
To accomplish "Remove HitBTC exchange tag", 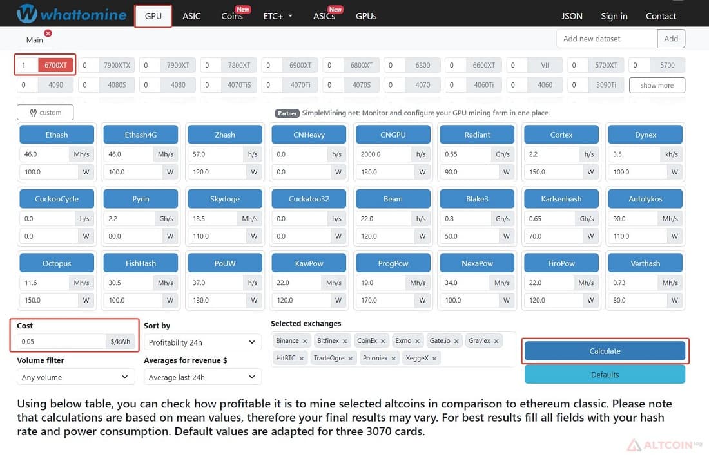I will (302, 359).
